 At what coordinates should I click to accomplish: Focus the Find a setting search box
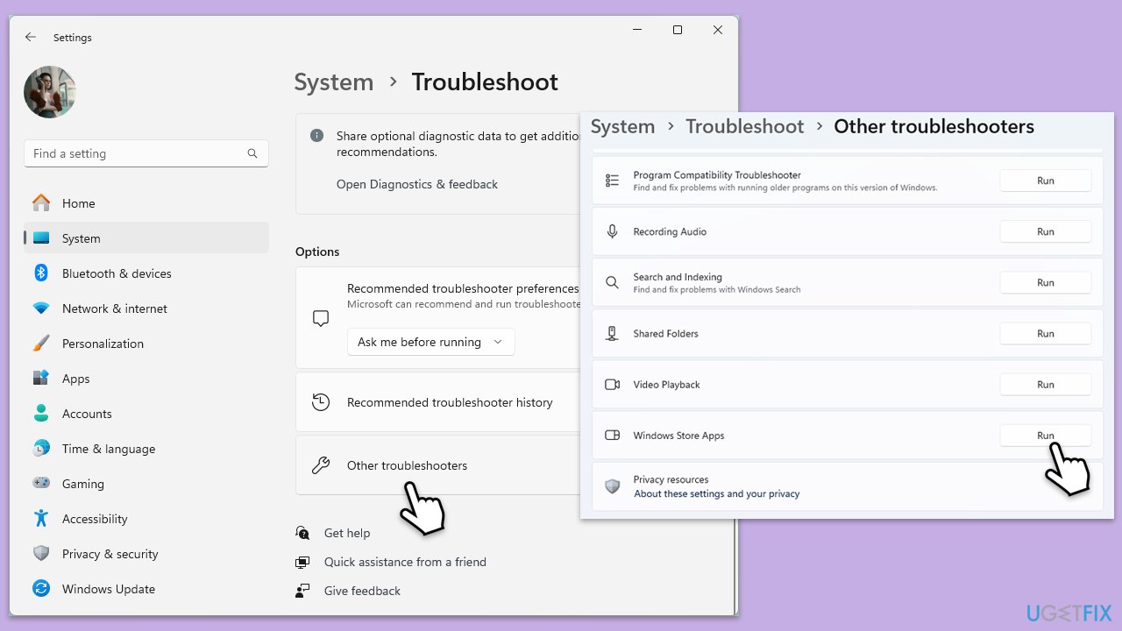click(x=146, y=153)
